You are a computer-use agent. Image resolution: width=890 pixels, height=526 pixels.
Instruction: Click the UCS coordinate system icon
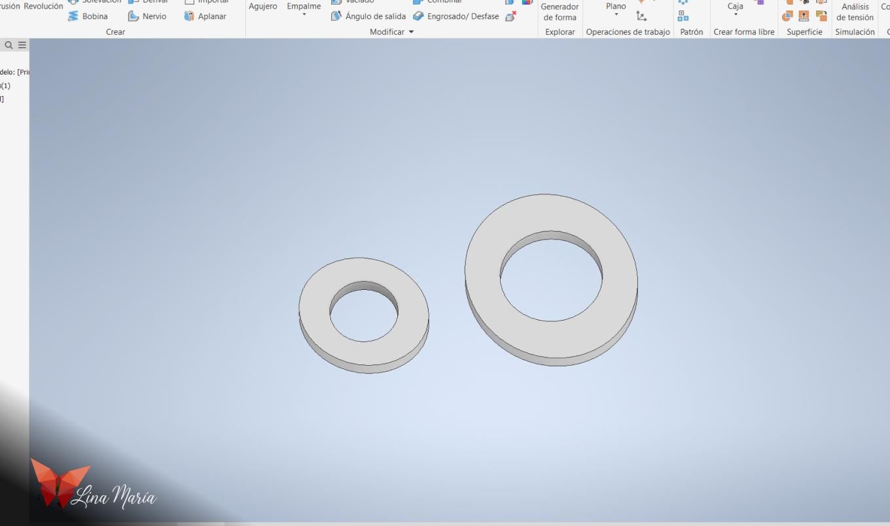click(641, 16)
